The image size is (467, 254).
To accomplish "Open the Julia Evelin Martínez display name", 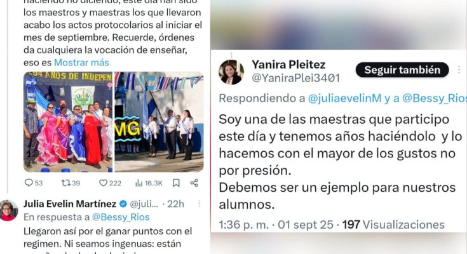I will click(x=70, y=204).
